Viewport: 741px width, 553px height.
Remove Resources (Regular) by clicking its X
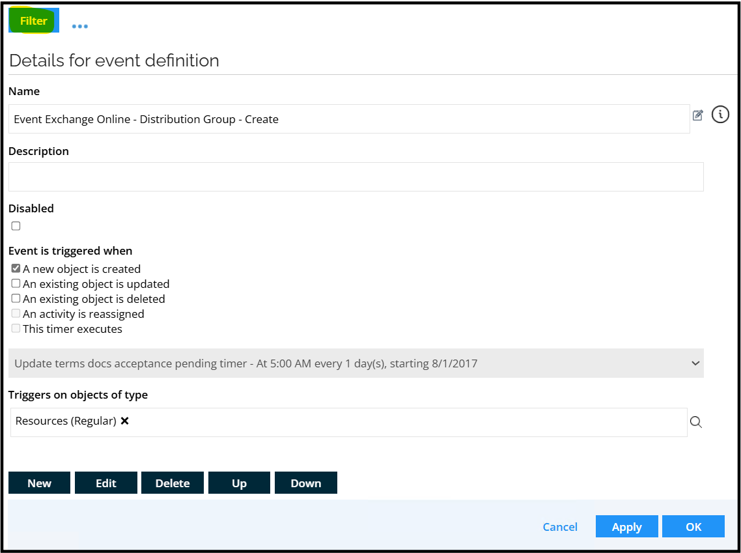(124, 421)
